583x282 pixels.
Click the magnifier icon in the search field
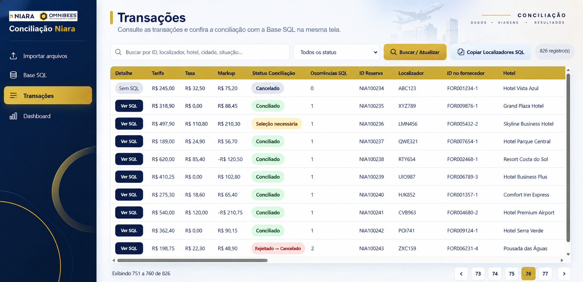coord(118,52)
